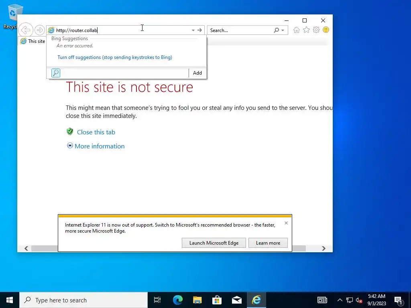Click the IE back navigation arrow
411x308 pixels.
(x=26, y=30)
